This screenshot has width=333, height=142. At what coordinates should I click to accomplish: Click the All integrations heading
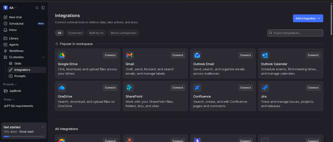[x=67, y=129]
